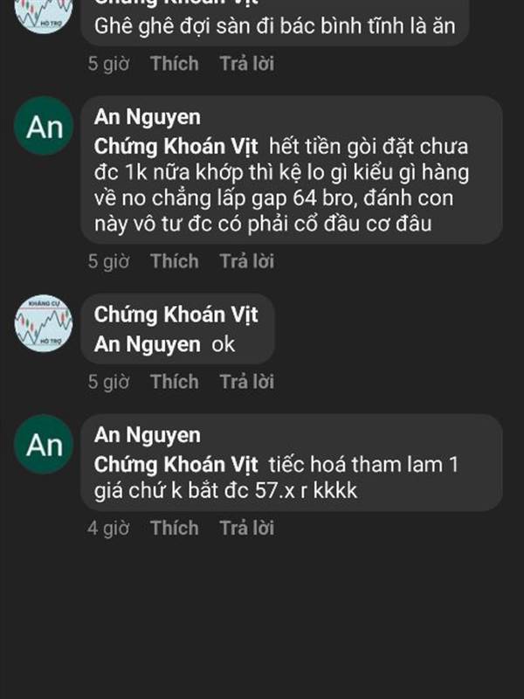Reply to An Nguyen's 'hết tiền gòi' comment
The height and width of the screenshot is (699, 524).
[x=247, y=260]
